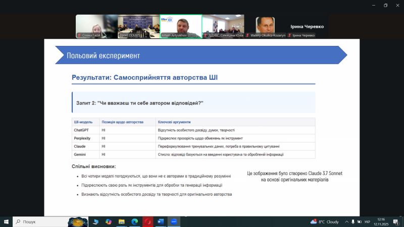Select Олена Гасій's video thumbnail
Image resolution: width=404 pixels, height=227 pixels.
click(x=96, y=26)
